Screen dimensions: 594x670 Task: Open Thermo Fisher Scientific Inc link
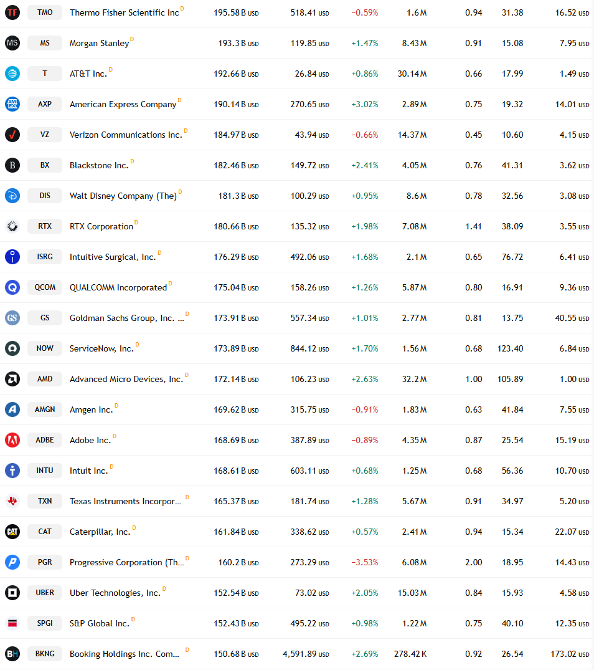click(x=124, y=13)
